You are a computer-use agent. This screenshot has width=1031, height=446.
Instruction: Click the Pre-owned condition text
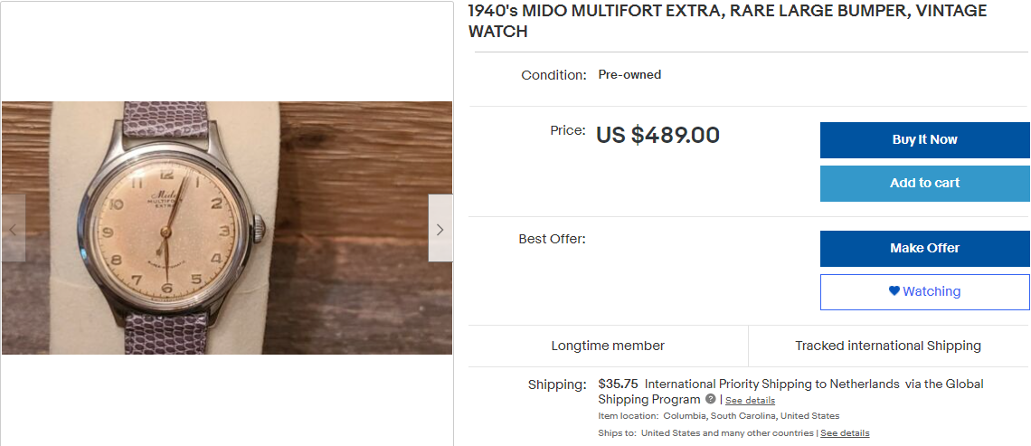coord(629,75)
